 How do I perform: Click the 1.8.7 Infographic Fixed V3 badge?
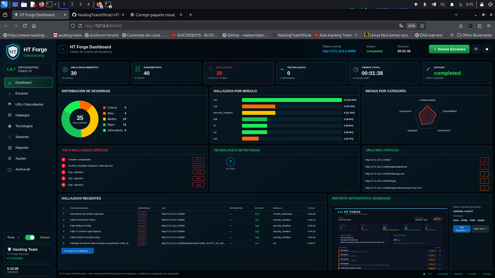tap(28, 69)
